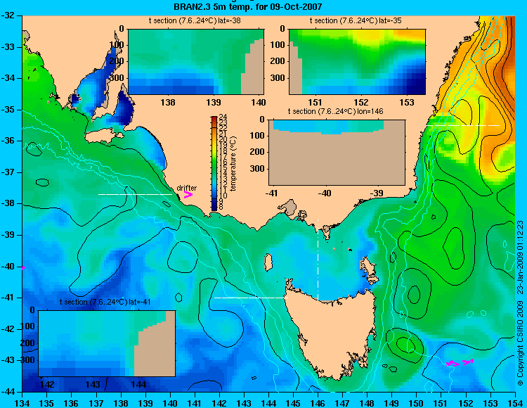Click depth label "100" of the lat=-38 inset
This screenshot has width=527, height=408.
pos(117,45)
